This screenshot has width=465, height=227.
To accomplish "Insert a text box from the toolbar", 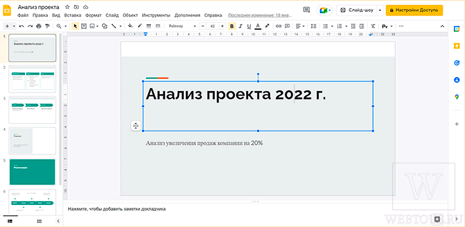I will 84,26.
